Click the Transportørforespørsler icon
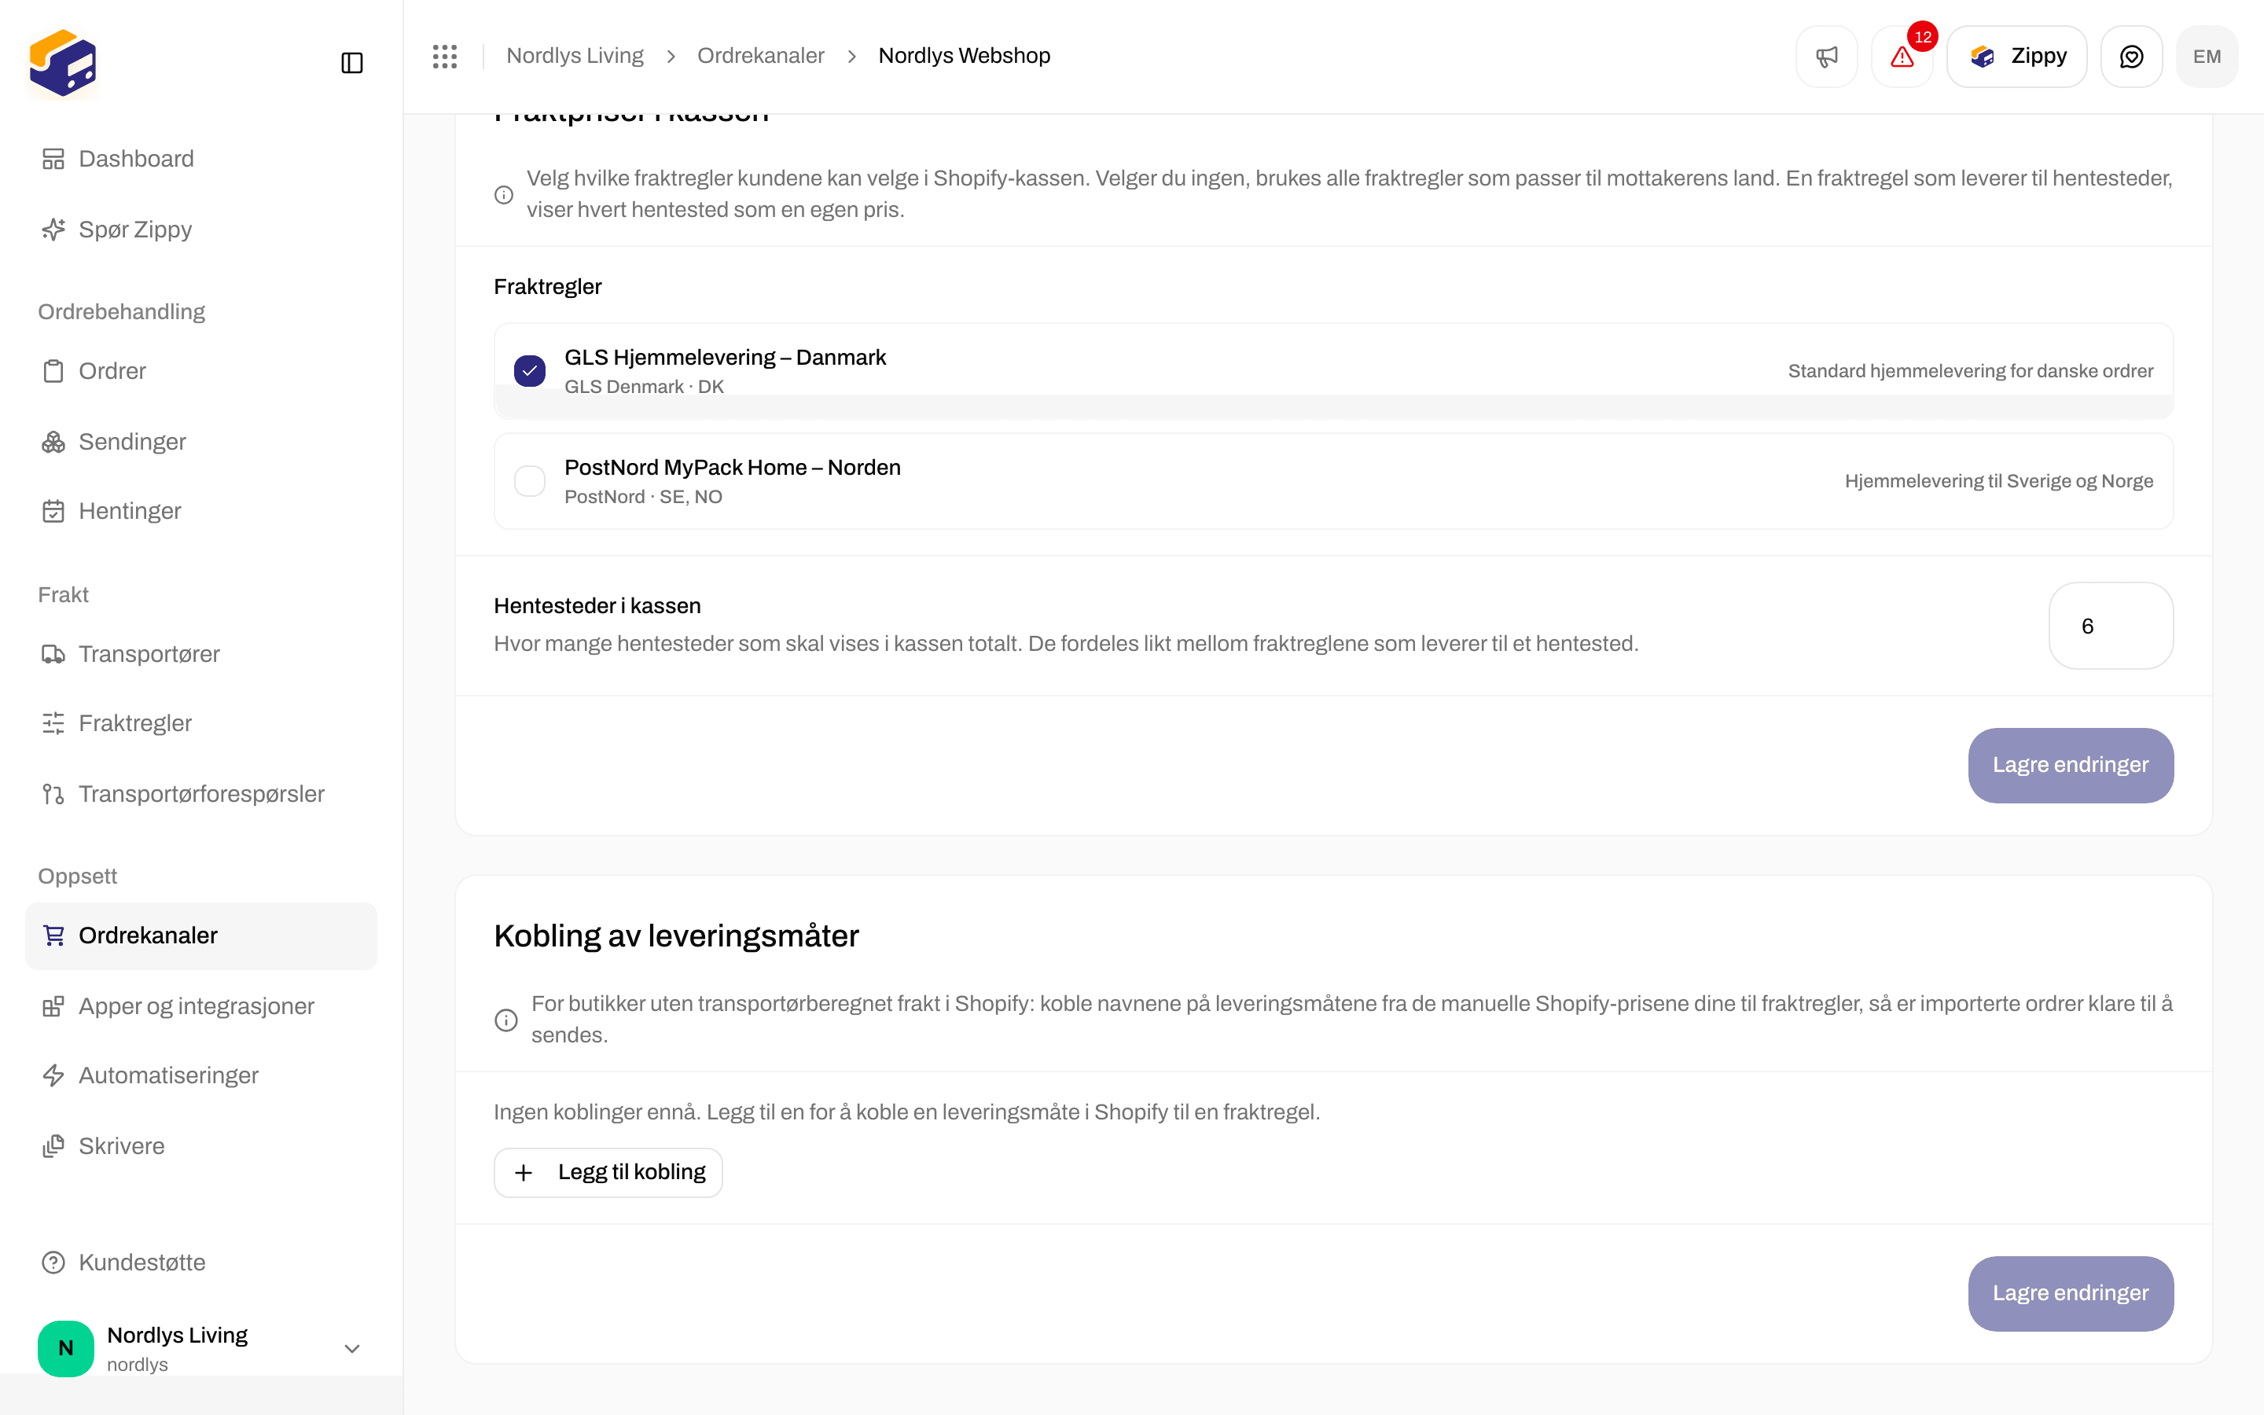 [x=53, y=794]
